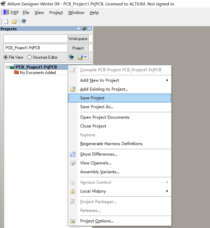Expand the Version Control submenu

[120, 182]
